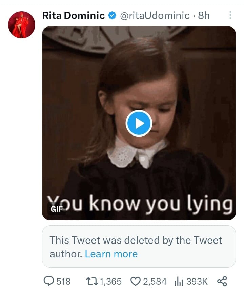Click the Learn more link
Image resolution: width=244 pixels, height=288 pixels.
111,254
